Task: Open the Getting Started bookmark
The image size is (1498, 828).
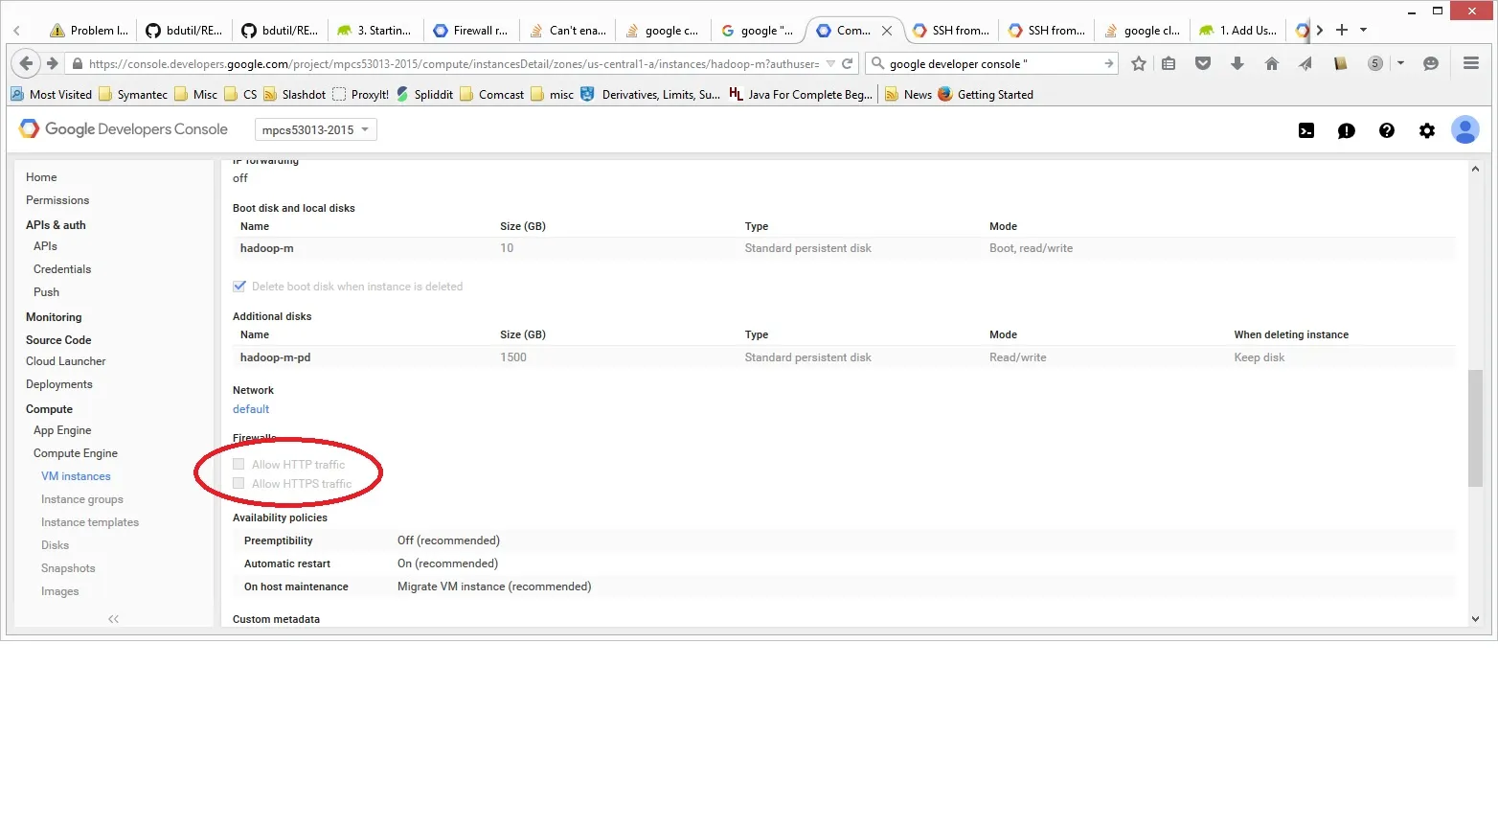Action: click(x=986, y=94)
